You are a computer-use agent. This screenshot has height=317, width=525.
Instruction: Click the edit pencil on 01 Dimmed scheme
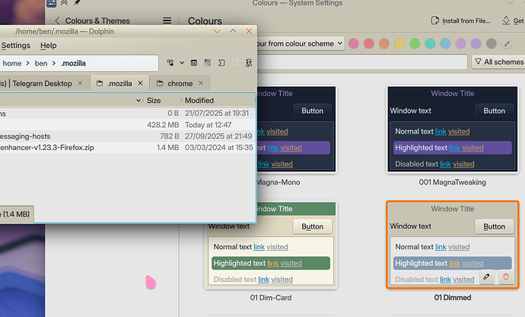click(x=487, y=277)
